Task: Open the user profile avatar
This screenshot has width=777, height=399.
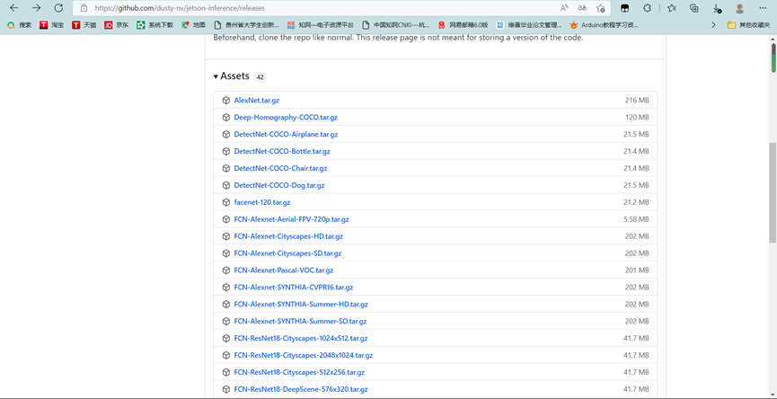Action: tap(739, 8)
